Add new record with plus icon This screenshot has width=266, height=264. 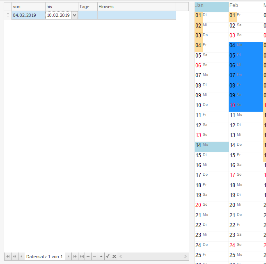tap(88, 257)
